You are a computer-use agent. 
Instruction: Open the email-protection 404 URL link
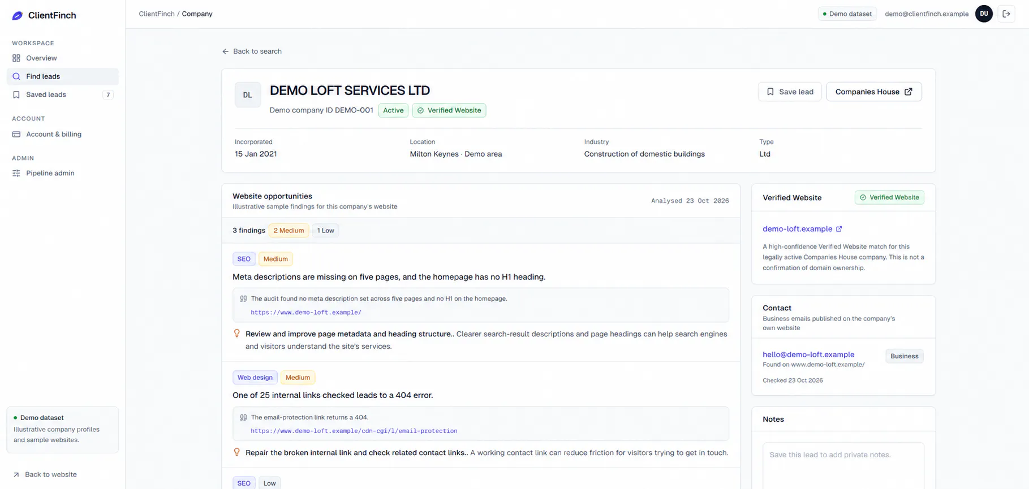354,431
